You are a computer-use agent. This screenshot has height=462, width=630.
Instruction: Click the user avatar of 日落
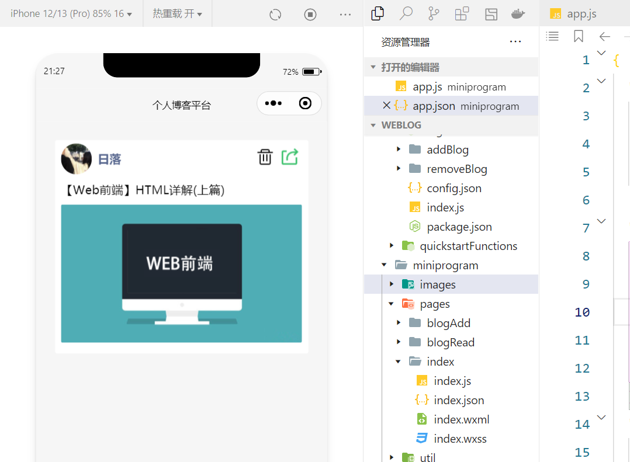[77, 159]
